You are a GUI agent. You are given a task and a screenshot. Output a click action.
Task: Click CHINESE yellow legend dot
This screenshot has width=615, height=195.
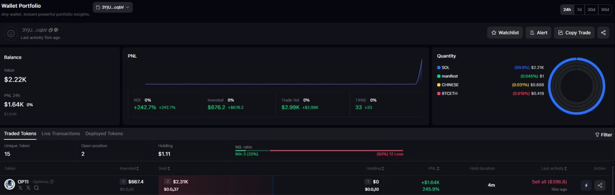tap(439, 84)
